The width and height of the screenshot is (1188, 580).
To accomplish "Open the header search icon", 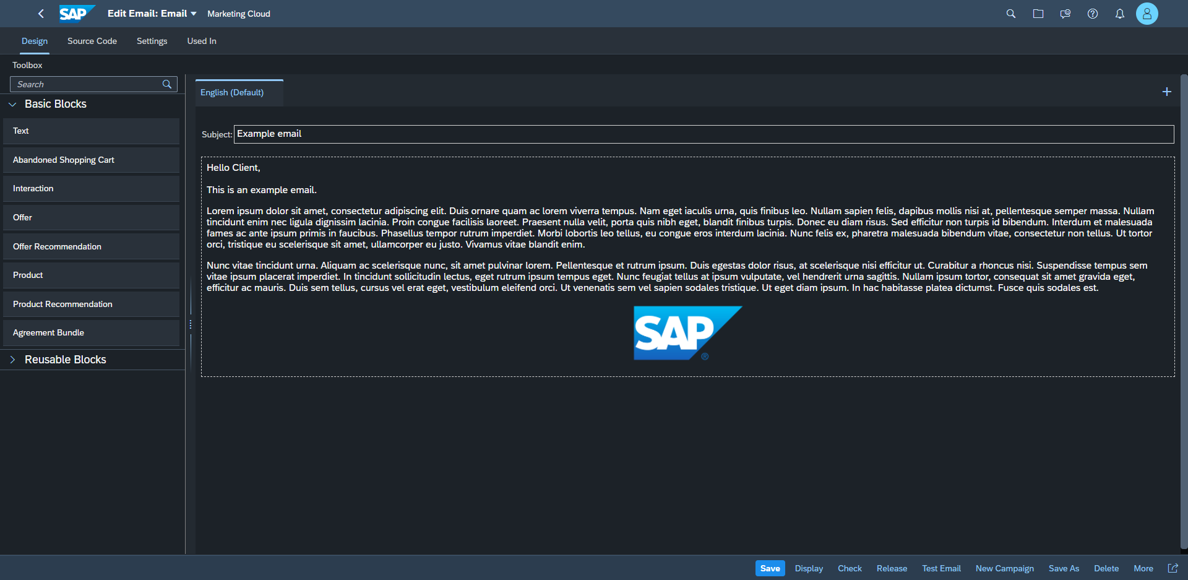I will pos(1011,14).
